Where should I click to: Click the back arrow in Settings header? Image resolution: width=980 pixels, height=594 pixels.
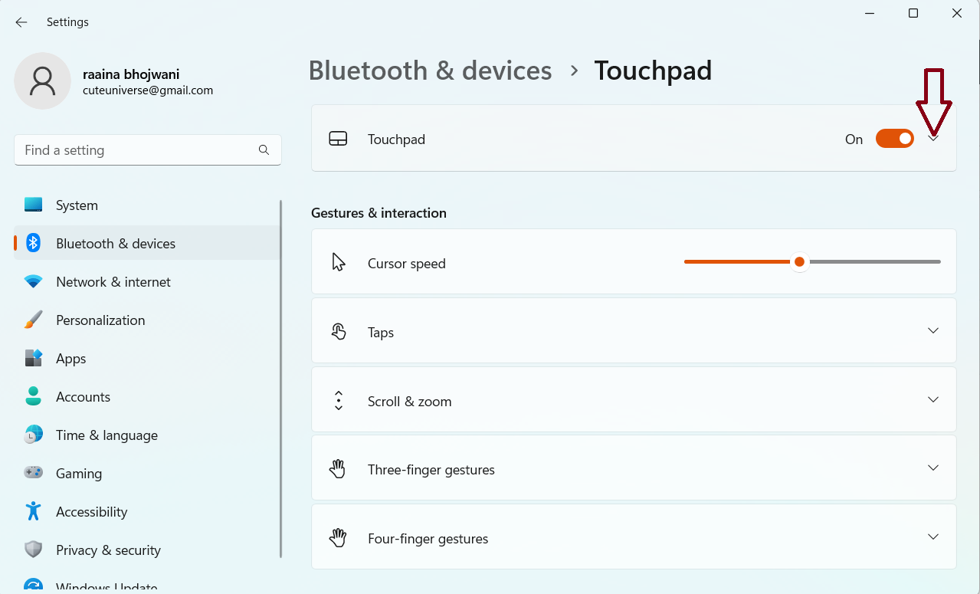[x=21, y=22]
